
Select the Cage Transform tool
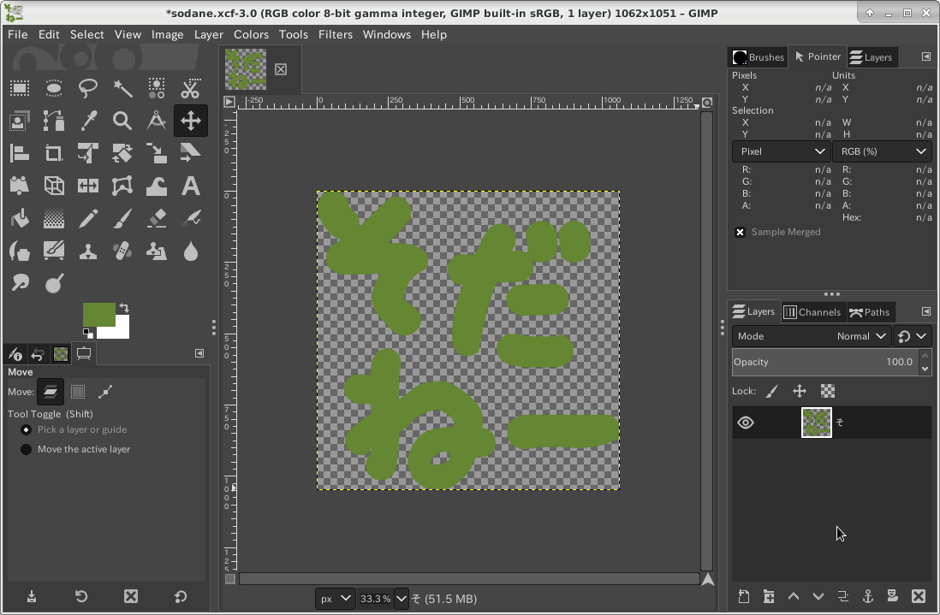click(x=122, y=186)
